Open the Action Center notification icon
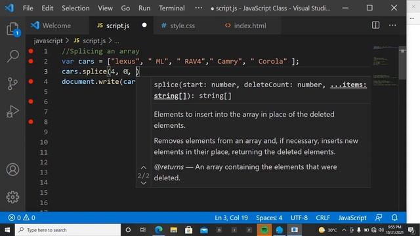 point(411,230)
